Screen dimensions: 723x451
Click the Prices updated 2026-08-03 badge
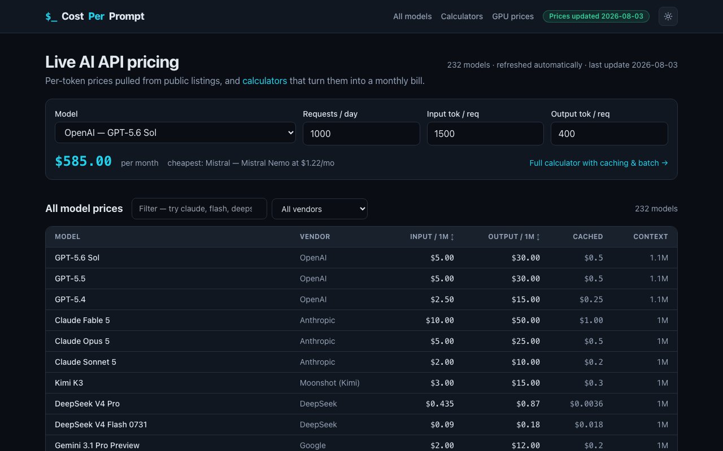pyautogui.click(x=596, y=16)
